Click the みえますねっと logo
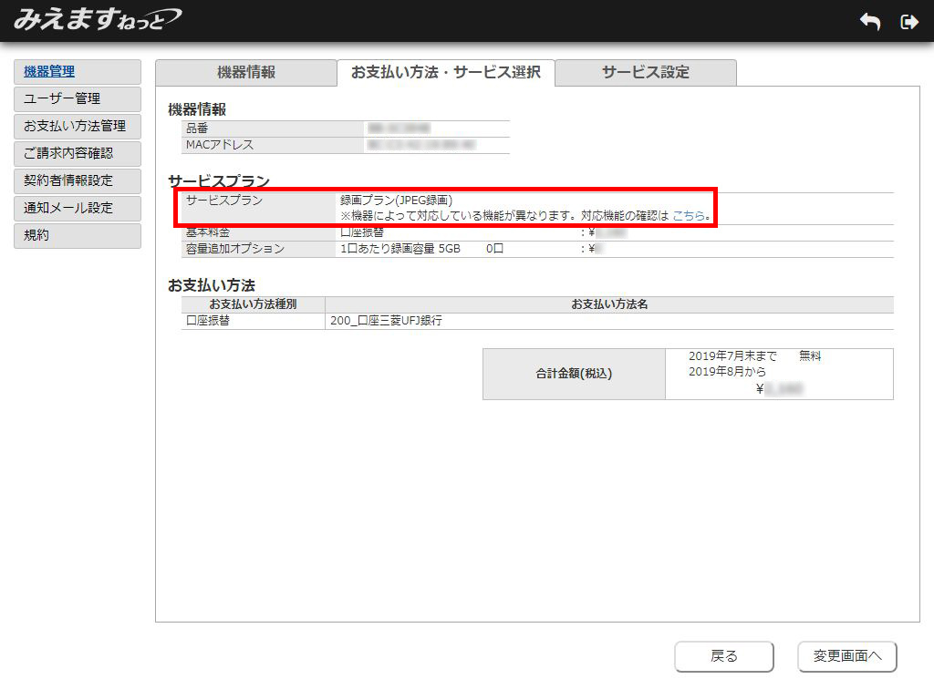This screenshot has height=700, width=934. [97, 19]
